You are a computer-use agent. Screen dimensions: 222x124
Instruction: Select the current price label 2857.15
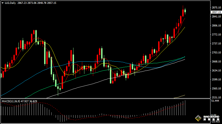pyautogui.click(x=216, y=12)
